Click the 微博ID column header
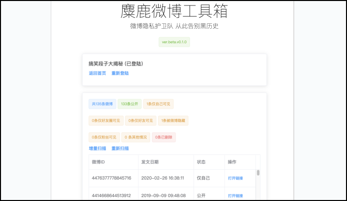This screenshot has height=201, width=347. tap(113, 162)
